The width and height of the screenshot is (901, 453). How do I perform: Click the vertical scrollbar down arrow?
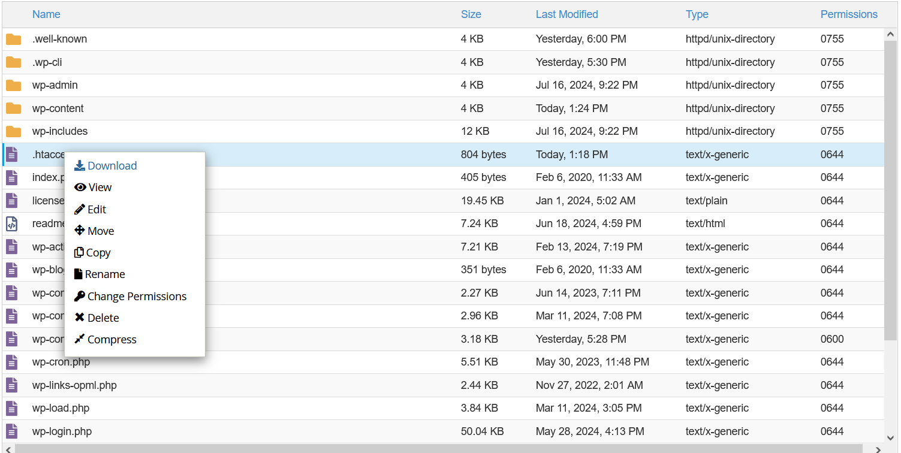pos(891,438)
